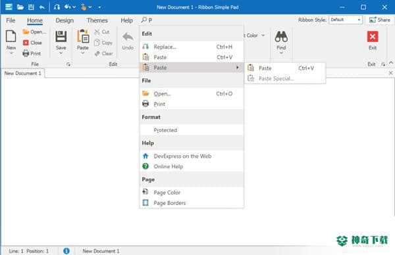Click the red Exit icon in the ribbon
This screenshot has width=395, height=255.
[373, 37]
